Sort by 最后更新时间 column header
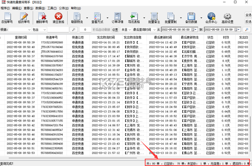 coord(163,37)
